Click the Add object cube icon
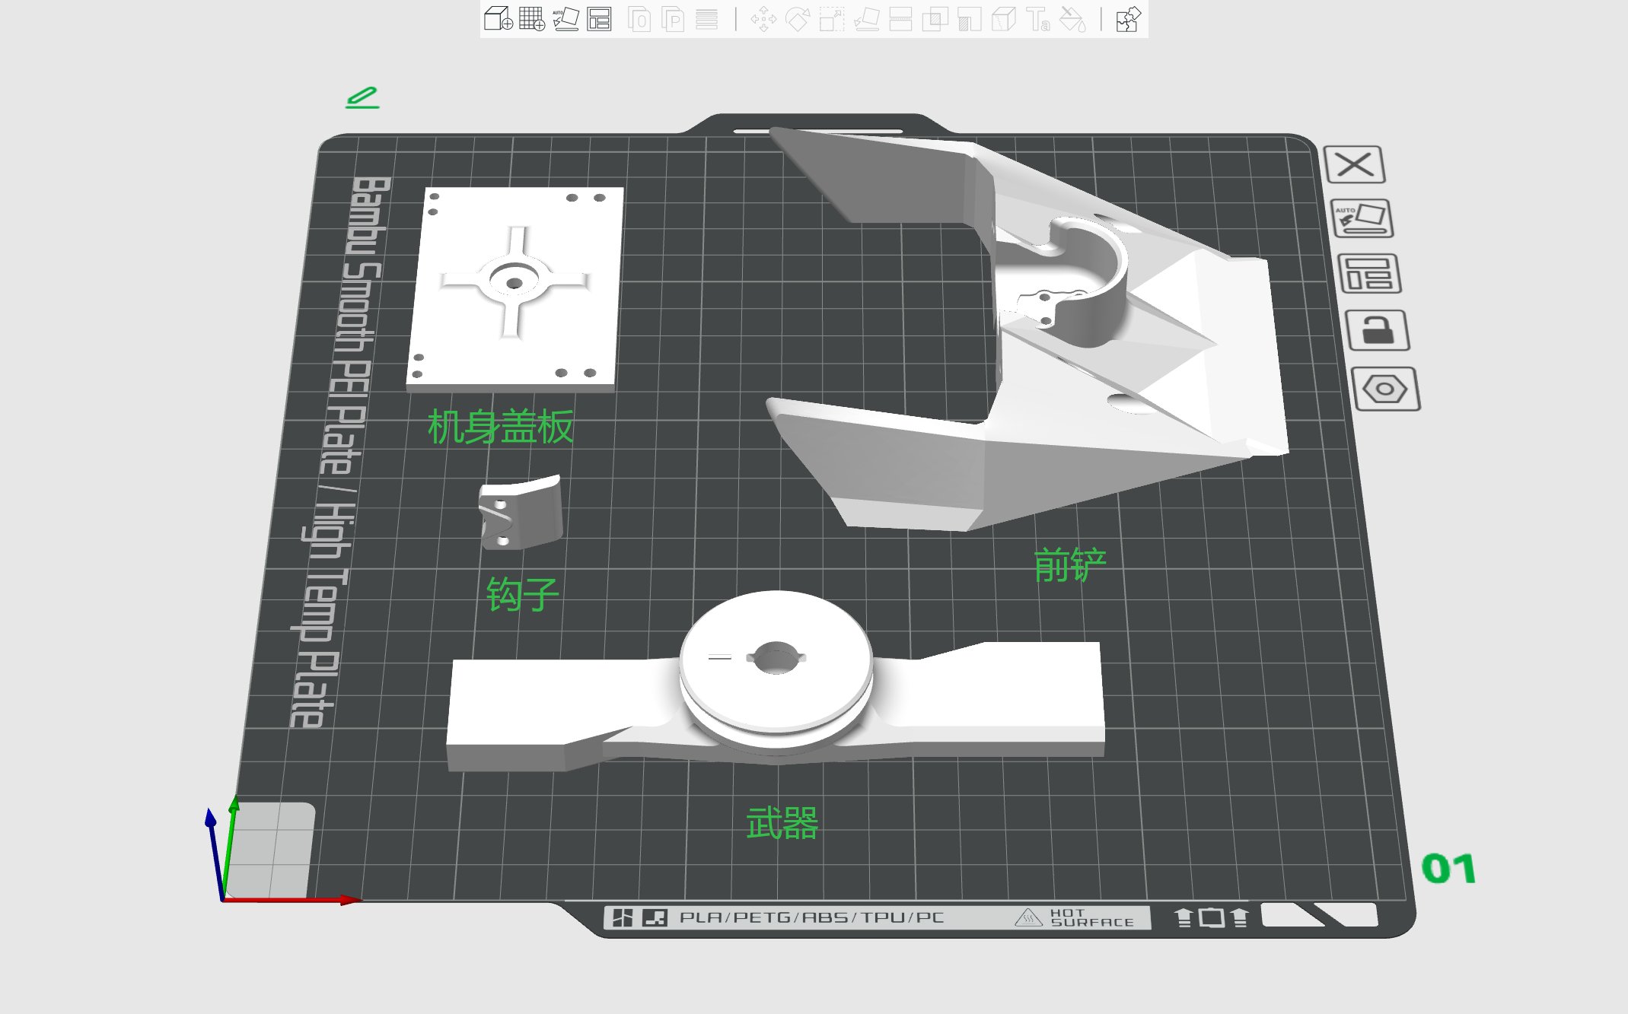 pos(499,19)
